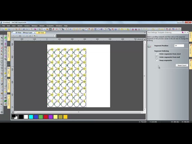Click the pink notes/eraser icon in top toolbar

pos(35,29)
